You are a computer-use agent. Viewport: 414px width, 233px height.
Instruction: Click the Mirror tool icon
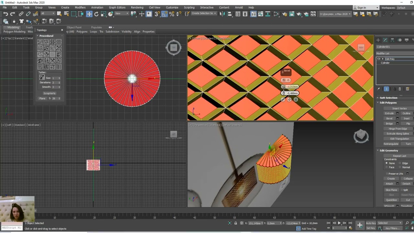click(222, 14)
